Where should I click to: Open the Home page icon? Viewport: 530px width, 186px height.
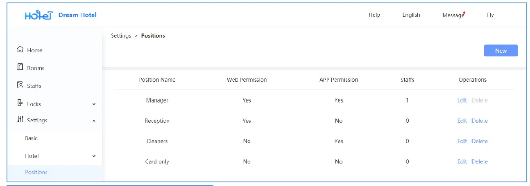pos(20,50)
